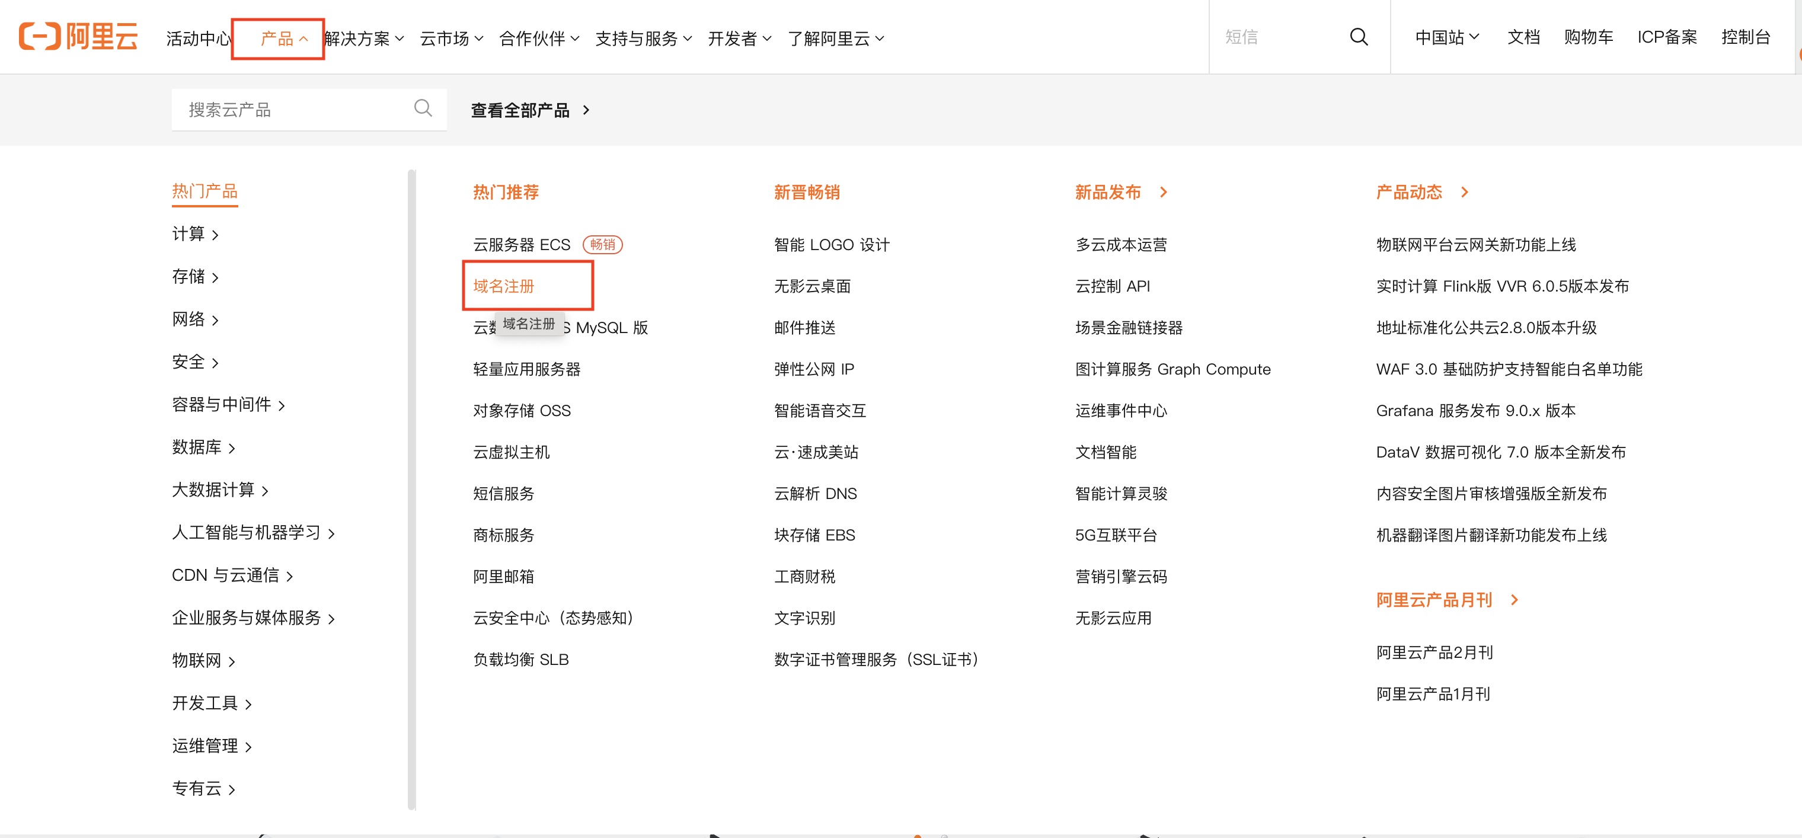This screenshot has width=1802, height=838.
Task: Open the 商标服务 link
Action: point(503,535)
